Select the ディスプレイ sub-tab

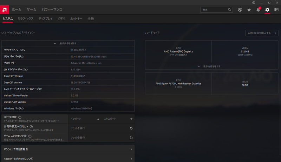tap(46, 19)
